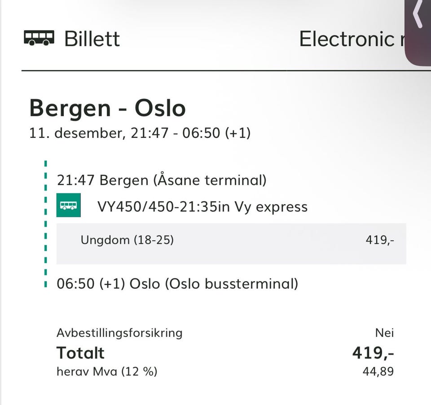Click the 419,- price in the Ungdom row
Image resolution: width=431 pixels, height=405 pixels.
click(380, 240)
